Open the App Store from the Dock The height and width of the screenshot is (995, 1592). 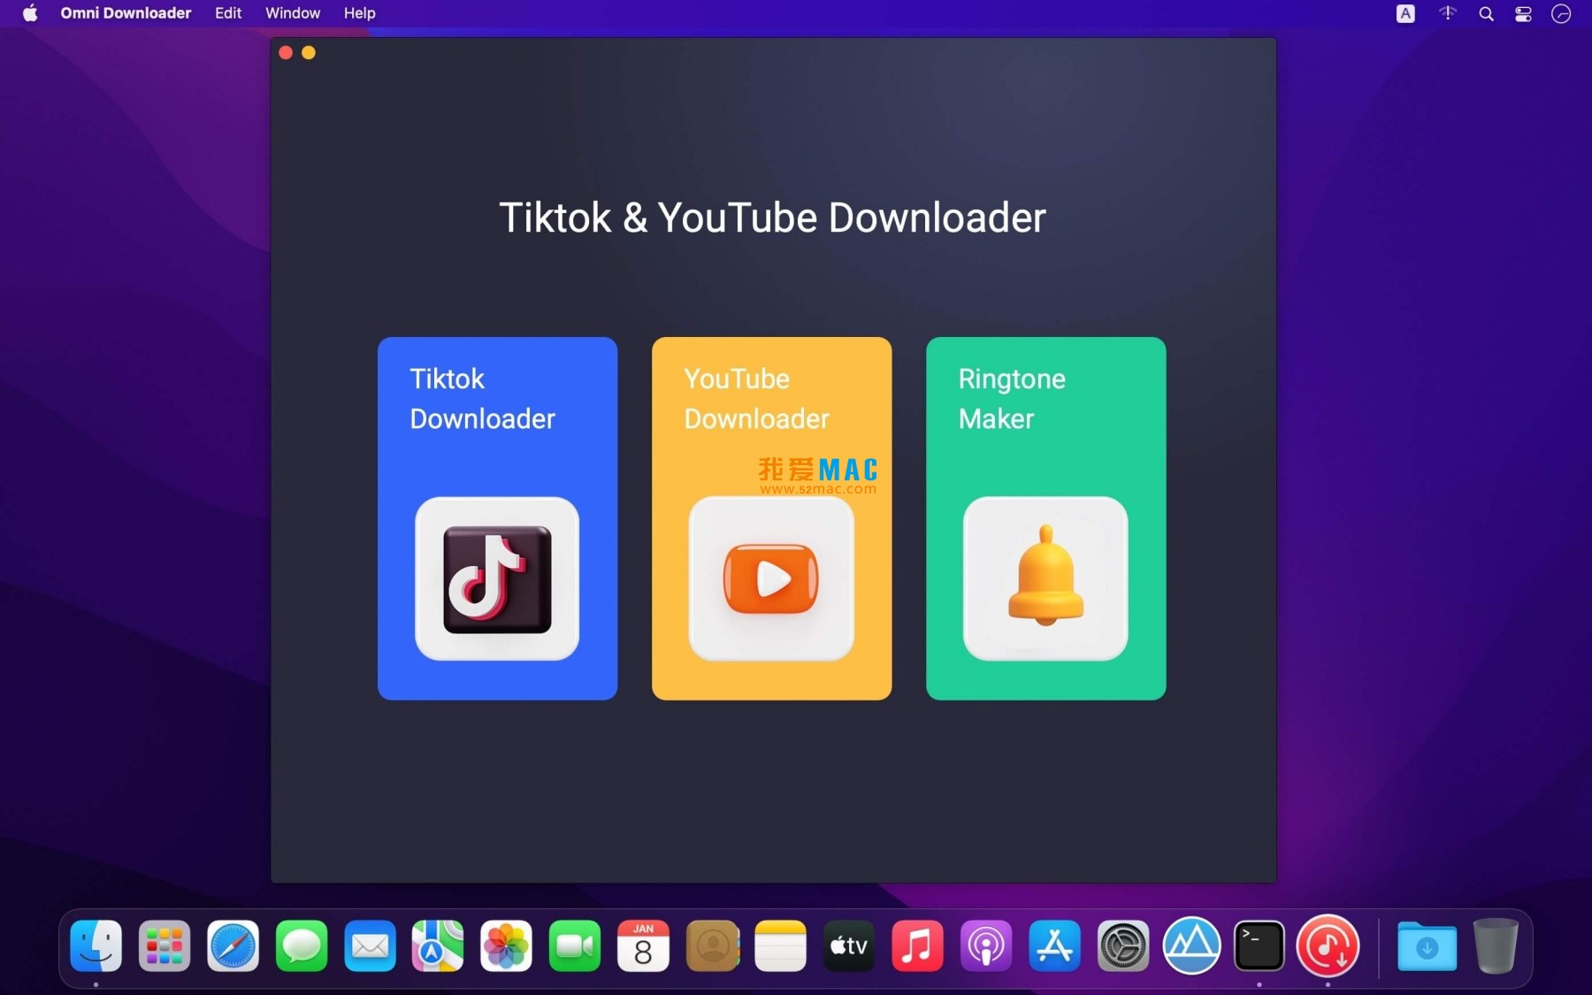(1054, 945)
